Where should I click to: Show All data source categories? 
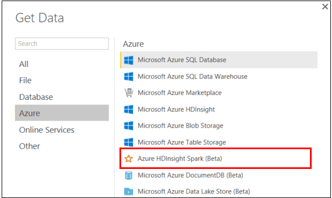(x=24, y=64)
